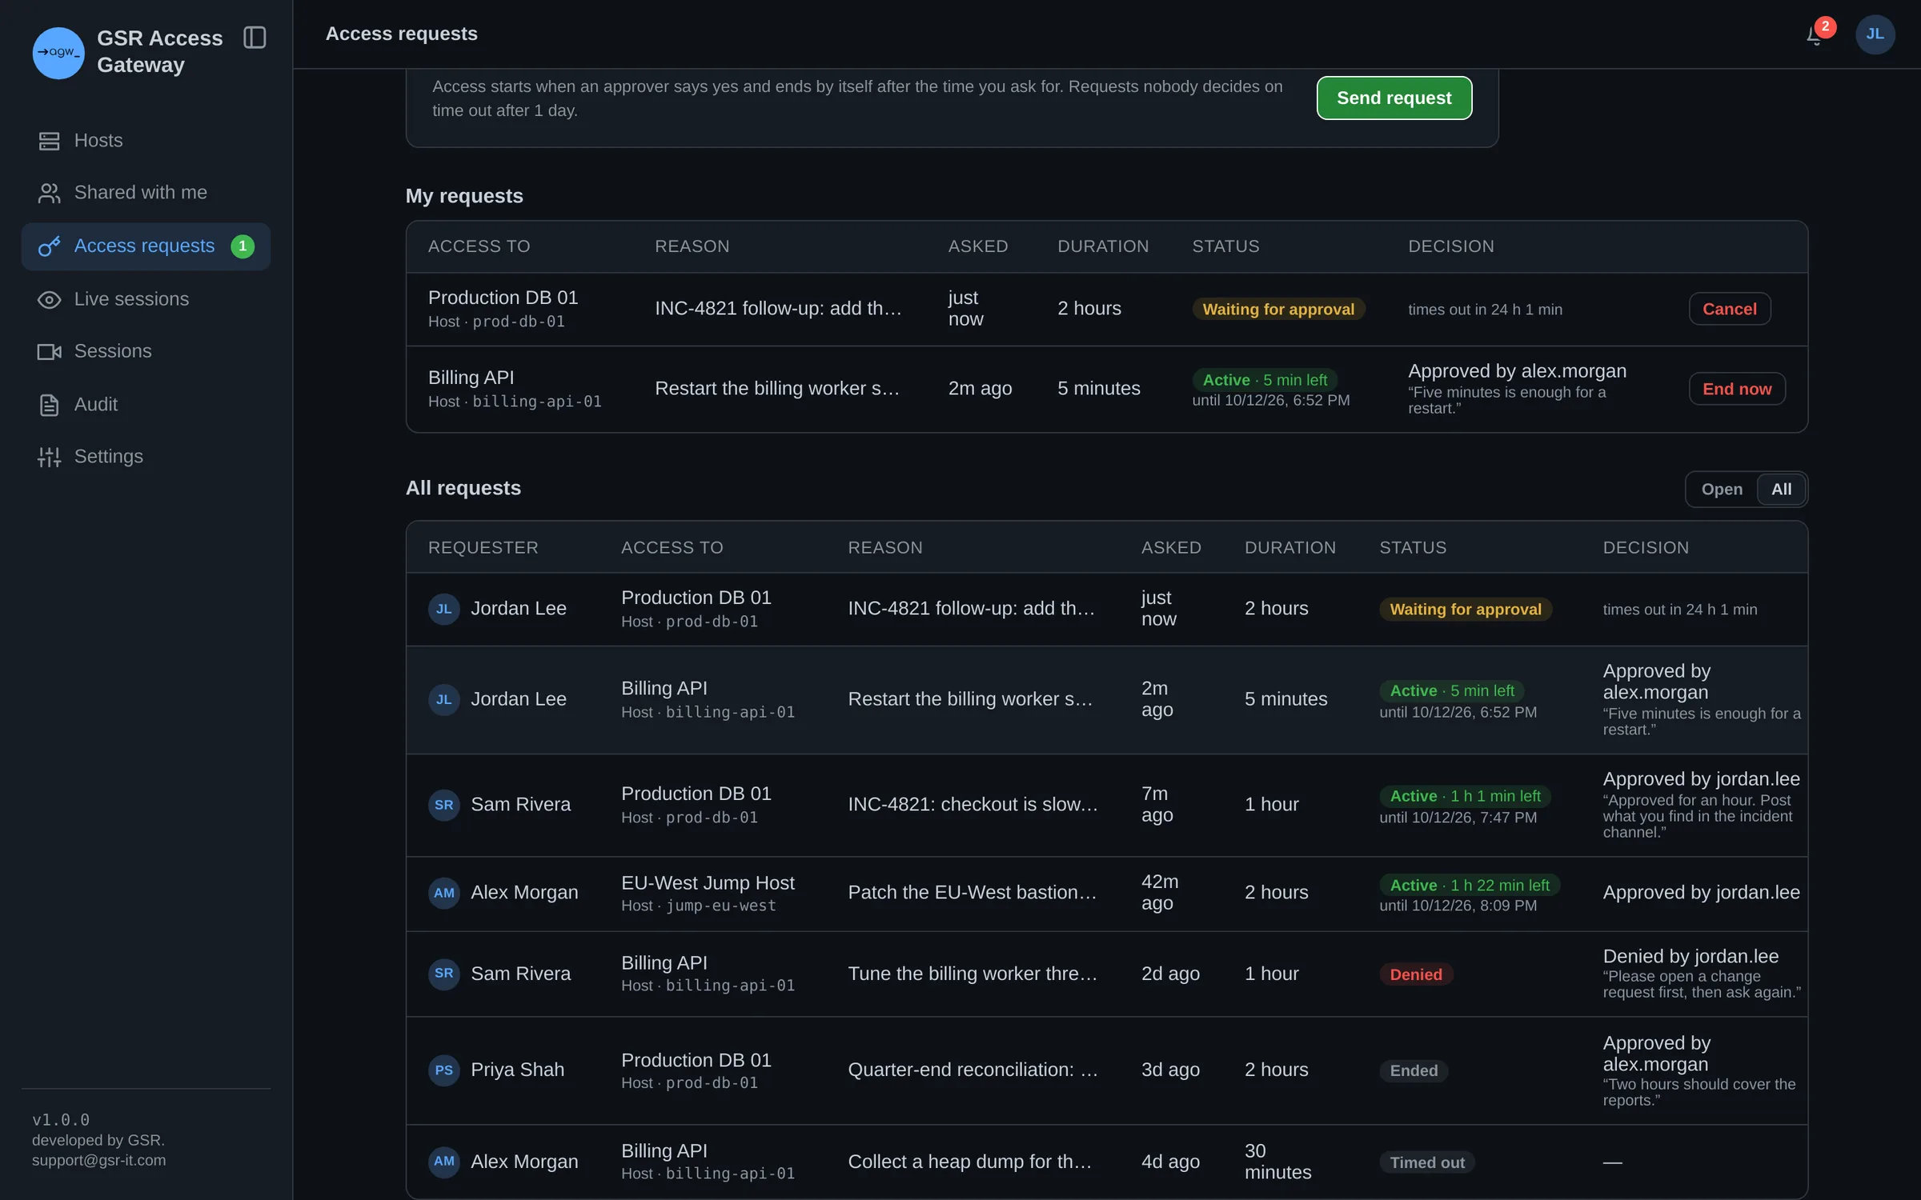Click the v1.0.0 version label
The width and height of the screenshot is (1921, 1200).
pos(61,1119)
